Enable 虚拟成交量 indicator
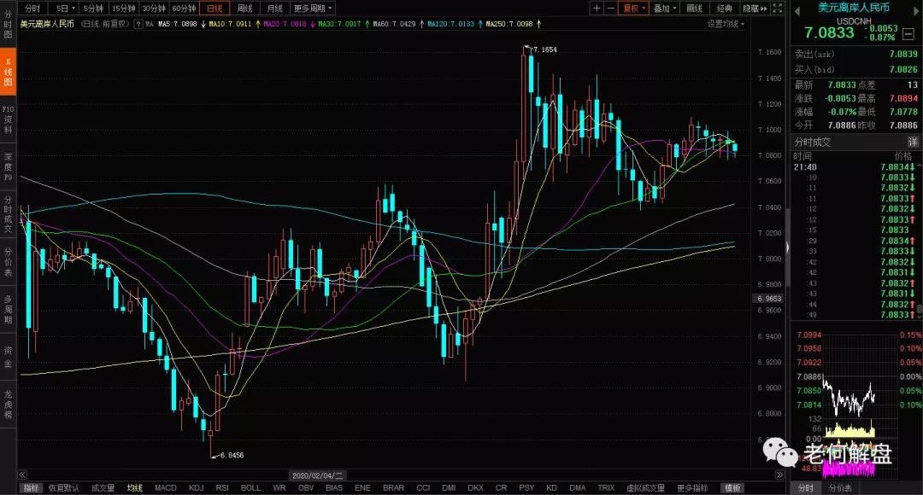The width and height of the screenshot is (923, 495). (x=646, y=488)
